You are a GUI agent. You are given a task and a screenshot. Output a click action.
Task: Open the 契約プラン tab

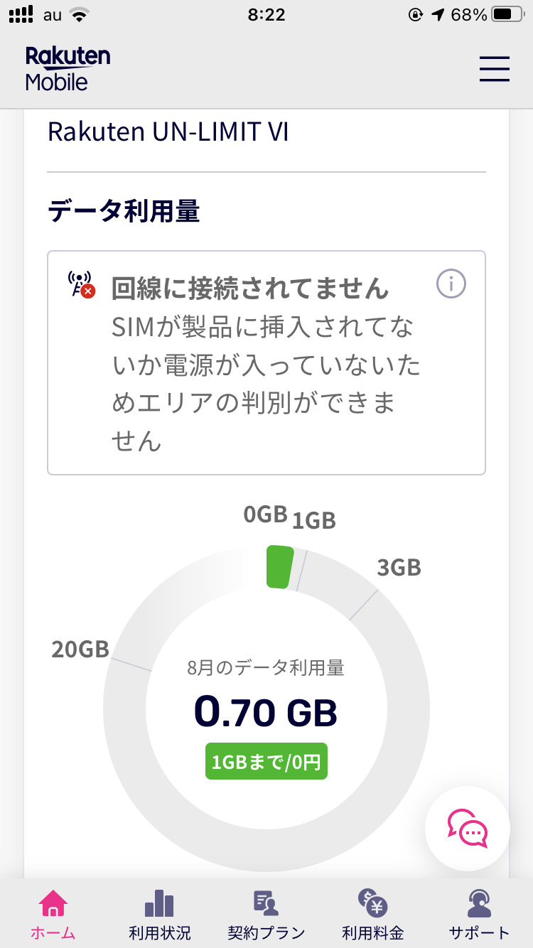click(x=266, y=932)
